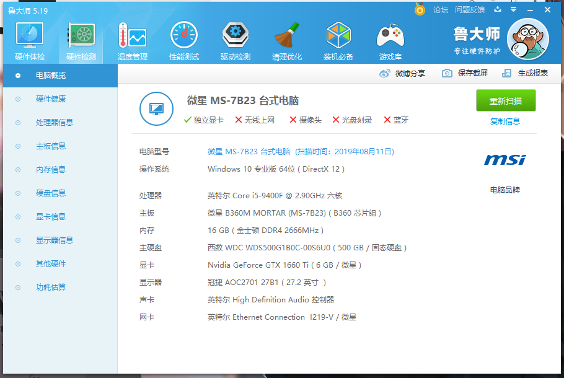The height and width of the screenshot is (378, 564).
Task: Click the Core i5-9400F processor text
Action: click(275, 196)
